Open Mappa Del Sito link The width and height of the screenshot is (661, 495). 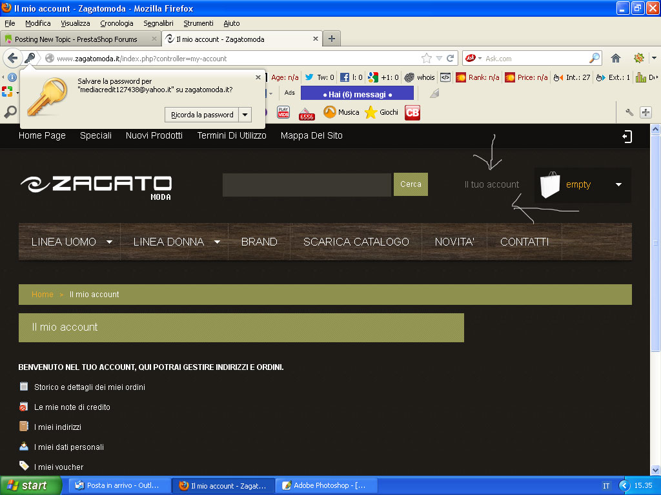(x=312, y=135)
